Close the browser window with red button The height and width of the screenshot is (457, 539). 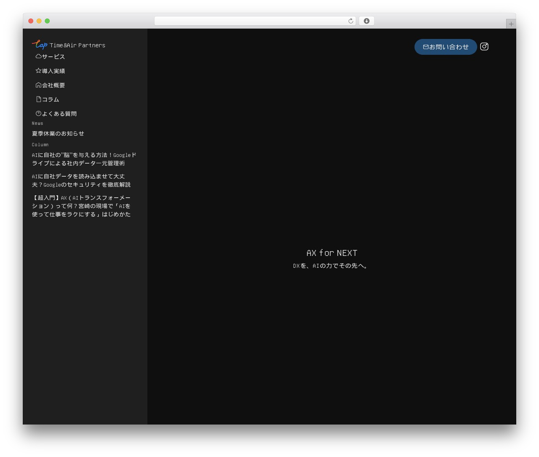pos(31,21)
